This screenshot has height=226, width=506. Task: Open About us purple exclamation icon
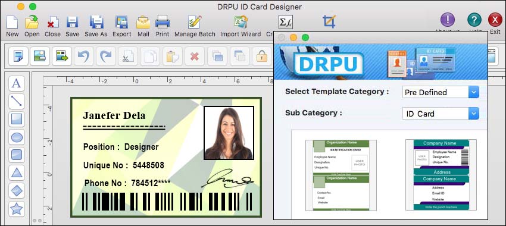click(x=448, y=20)
